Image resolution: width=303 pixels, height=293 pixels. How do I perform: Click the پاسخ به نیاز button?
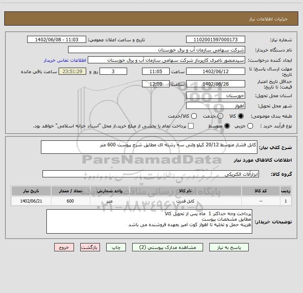(x=229, y=247)
